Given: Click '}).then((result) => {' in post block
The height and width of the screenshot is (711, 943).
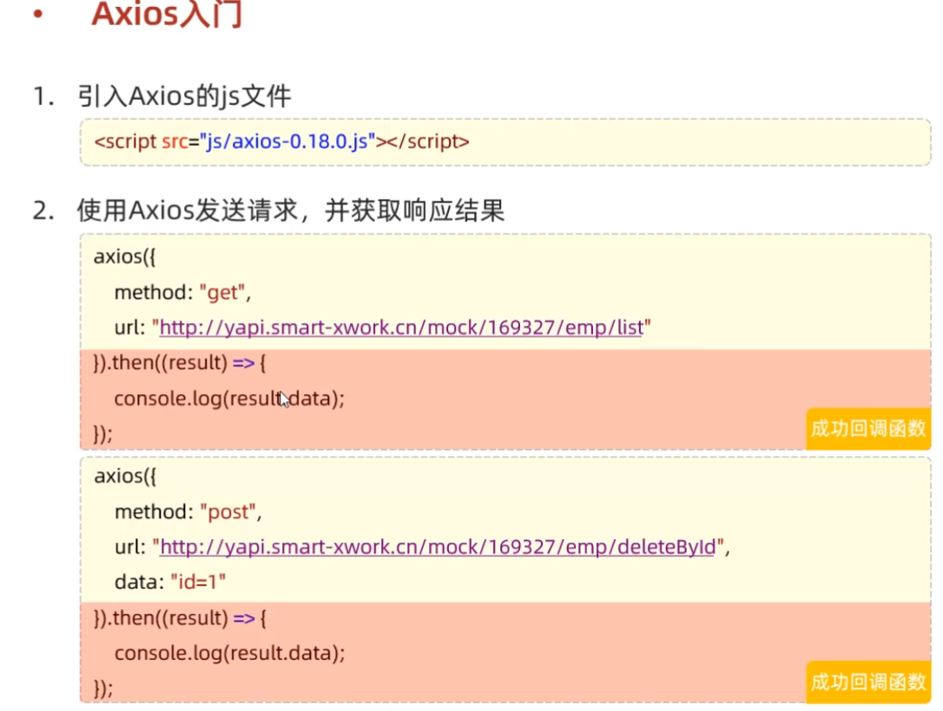Looking at the screenshot, I should click(x=180, y=618).
